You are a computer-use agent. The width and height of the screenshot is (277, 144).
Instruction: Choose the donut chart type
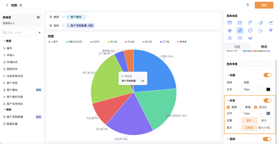(250, 30)
